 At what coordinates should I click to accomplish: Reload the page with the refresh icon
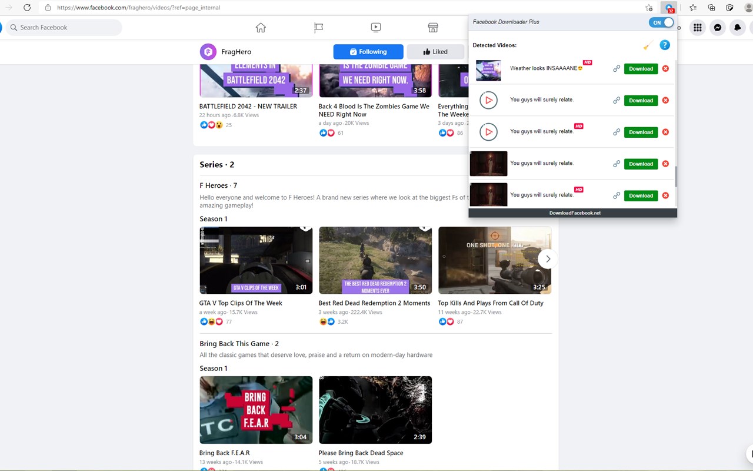click(x=27, y=8)
